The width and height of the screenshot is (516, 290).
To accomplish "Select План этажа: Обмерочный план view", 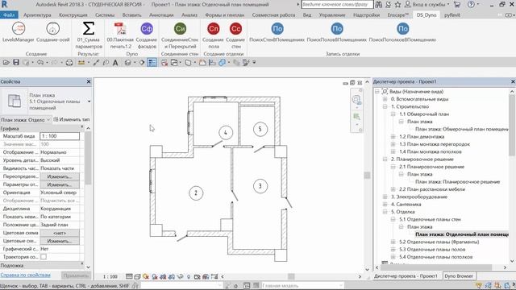I will click(x=461, y=129).
